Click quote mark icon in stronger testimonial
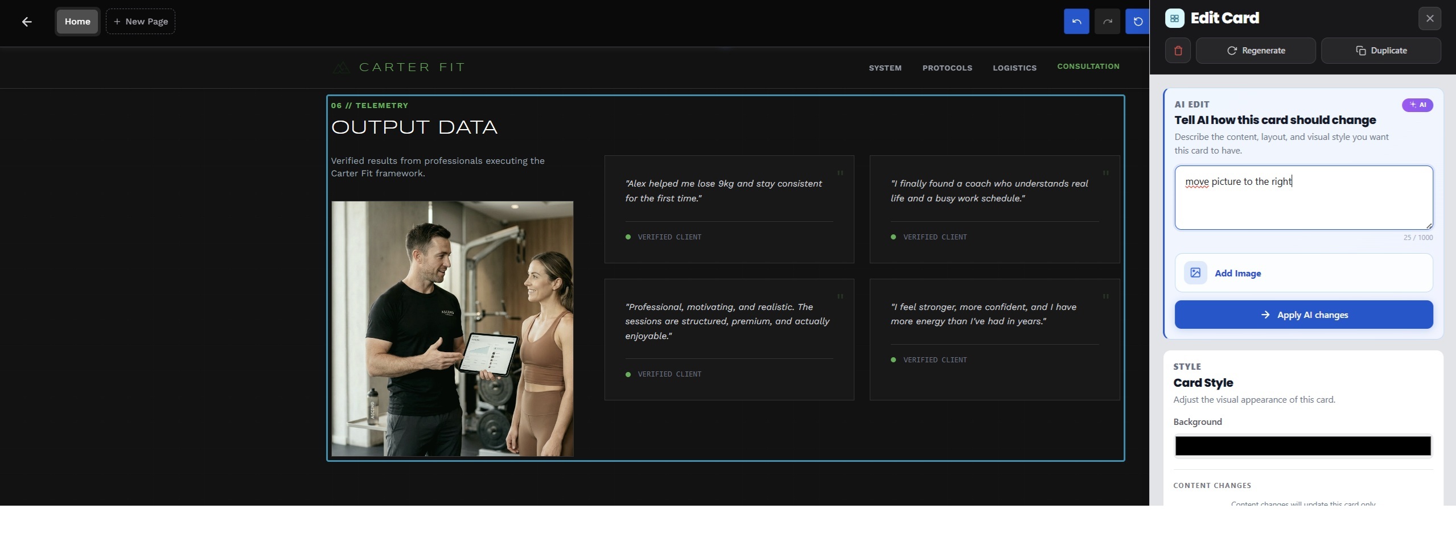The height and width of the screenshot is (554, 1456). click(x=1105, y=296)
